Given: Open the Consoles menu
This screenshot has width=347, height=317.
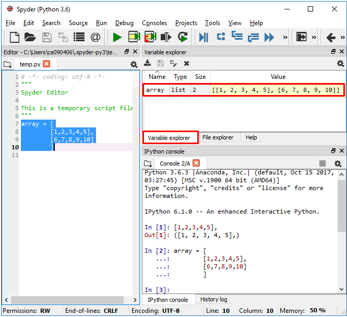Looking at the screenshot, I should [x=154, y=23].
